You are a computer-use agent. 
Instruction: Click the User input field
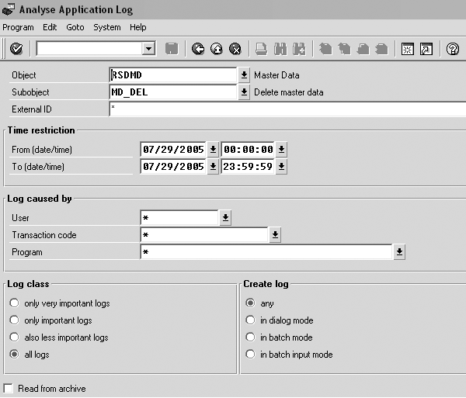coord(179,218)
